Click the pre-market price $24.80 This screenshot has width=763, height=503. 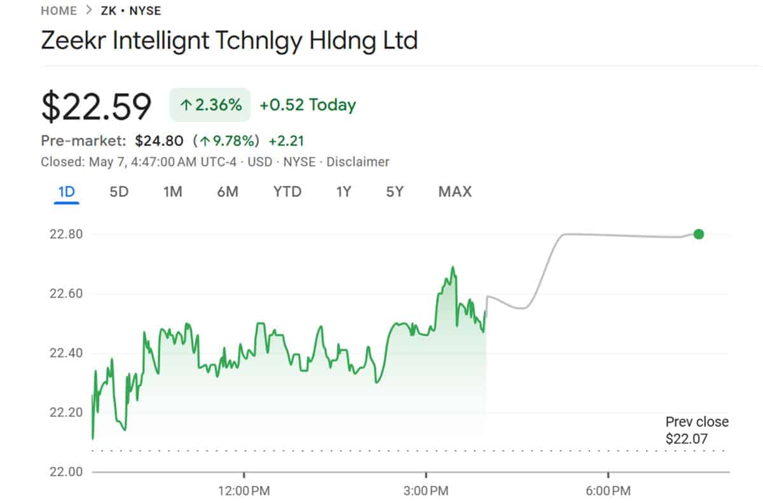[159, 140]
